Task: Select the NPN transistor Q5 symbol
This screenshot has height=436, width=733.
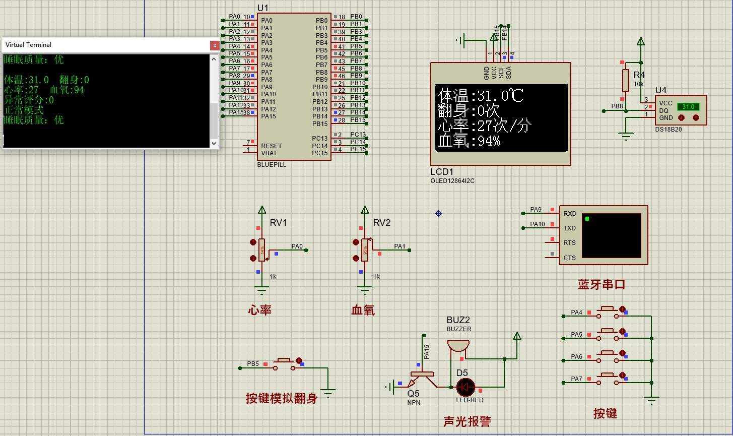Action: [421, 379]
